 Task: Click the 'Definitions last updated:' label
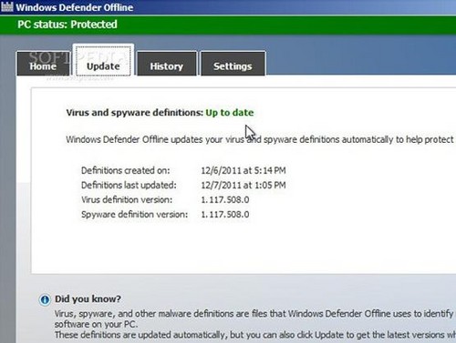(x=129, y=185)
